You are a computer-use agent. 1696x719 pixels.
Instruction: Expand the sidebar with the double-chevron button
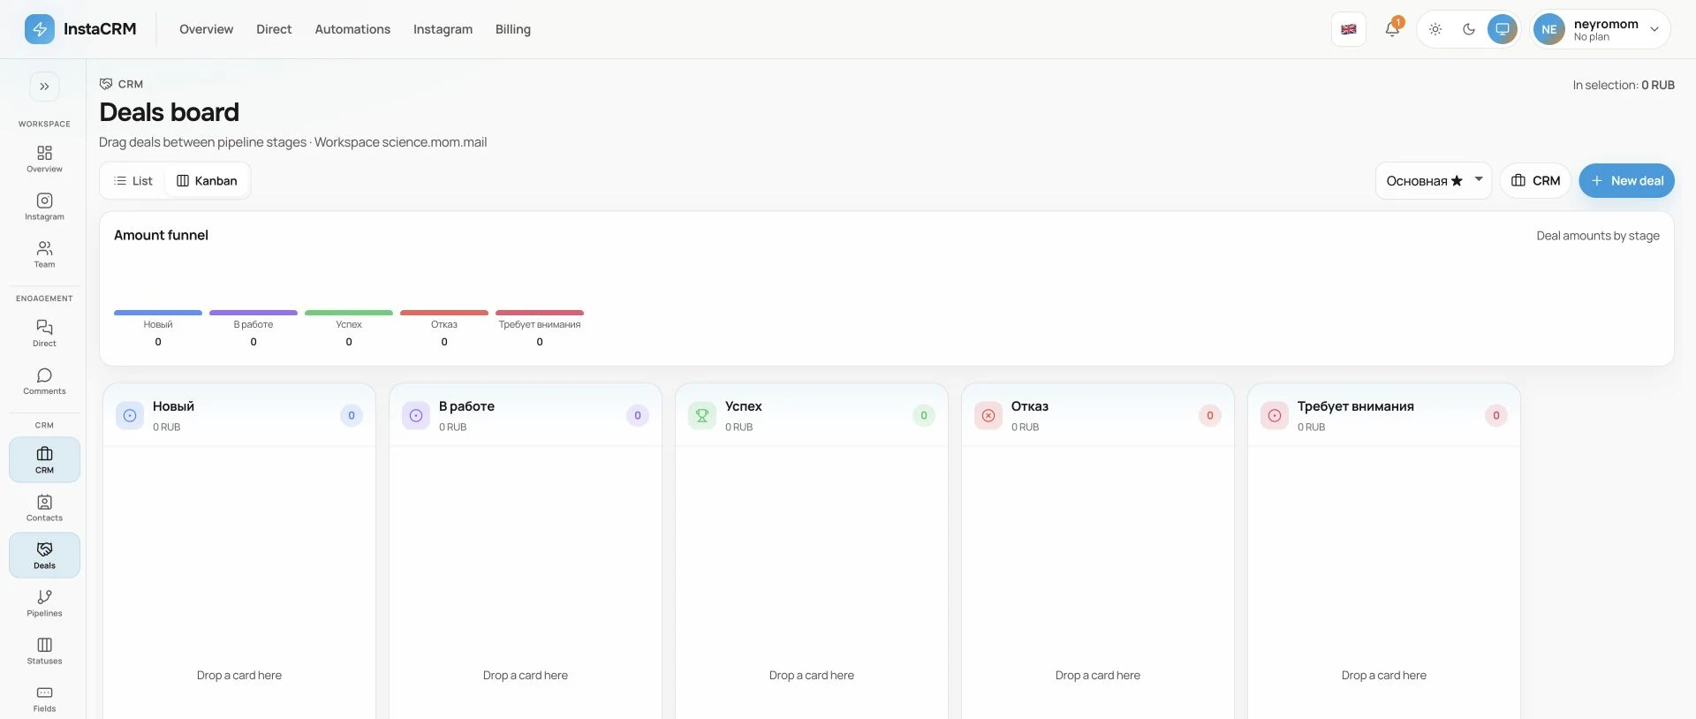(44, 87)
